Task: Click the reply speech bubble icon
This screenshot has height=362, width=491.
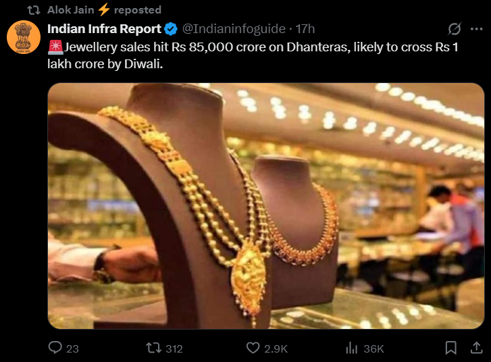Action: (x=55, y=348)
